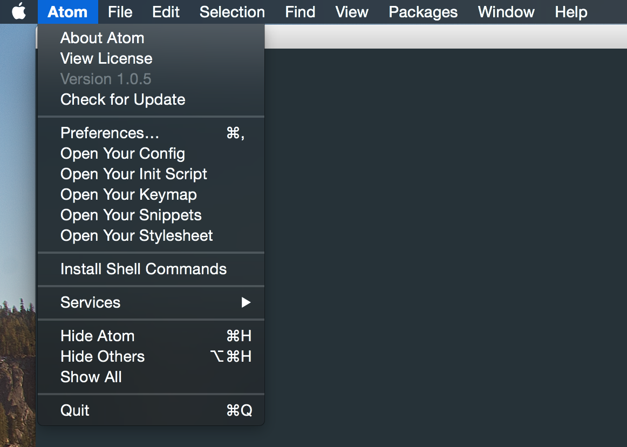Choose Open Your Stylesheet
This screenshot has height=447, width=627.
coord(151,235)
